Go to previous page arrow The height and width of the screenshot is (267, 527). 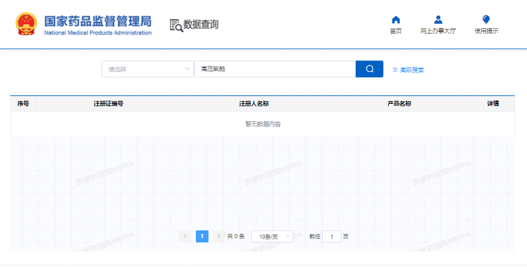(185, 236)
